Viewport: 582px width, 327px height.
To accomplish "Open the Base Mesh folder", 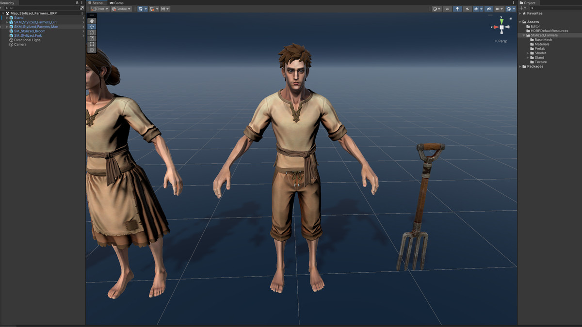I will pos(541,40).
